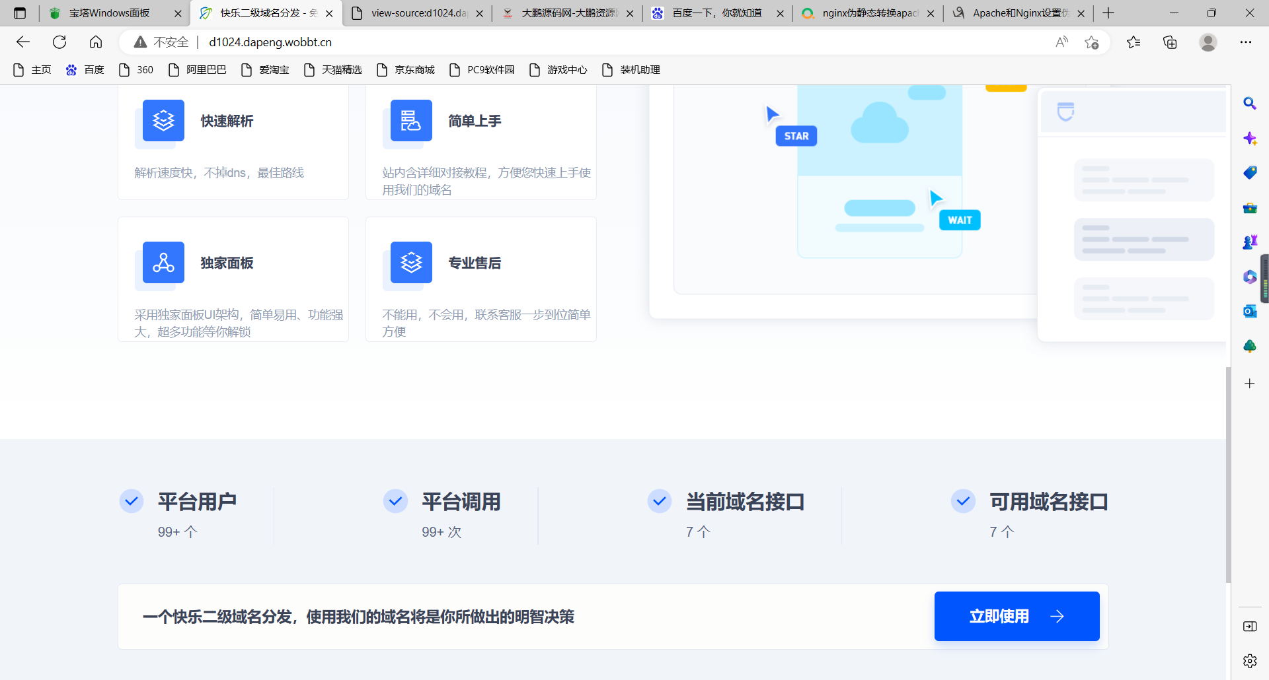Activate Read aloud in the address bar
Viewport: 1269px width, 680px height.
tap(1062, 42)
